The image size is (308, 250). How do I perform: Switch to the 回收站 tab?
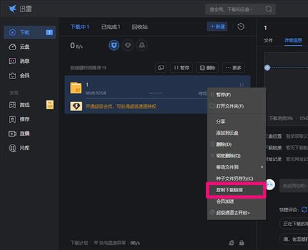click(140, 27)
